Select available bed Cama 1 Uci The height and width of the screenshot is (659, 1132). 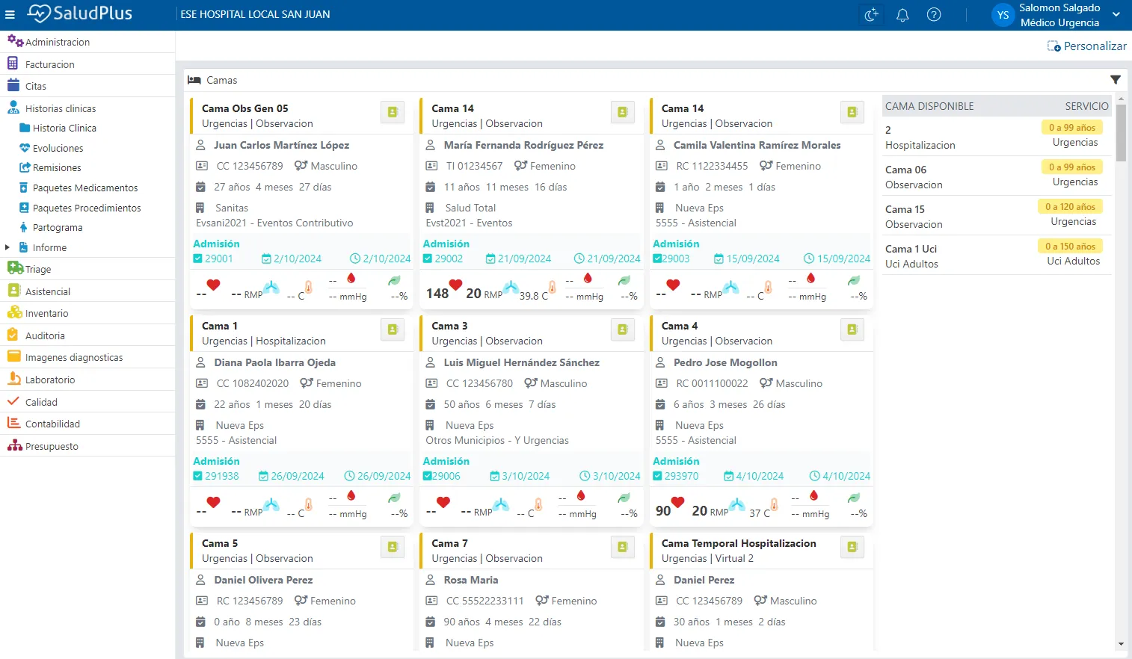click(997, 256)
